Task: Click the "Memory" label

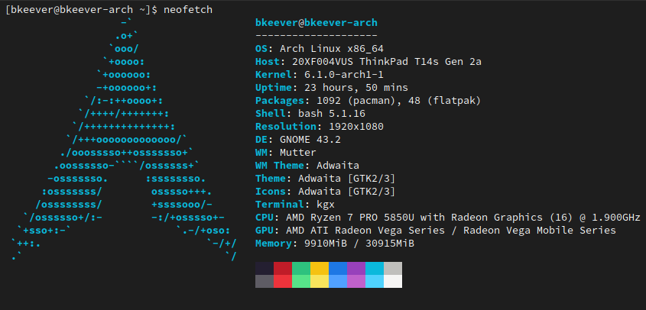Action: (x=274, y=244)
